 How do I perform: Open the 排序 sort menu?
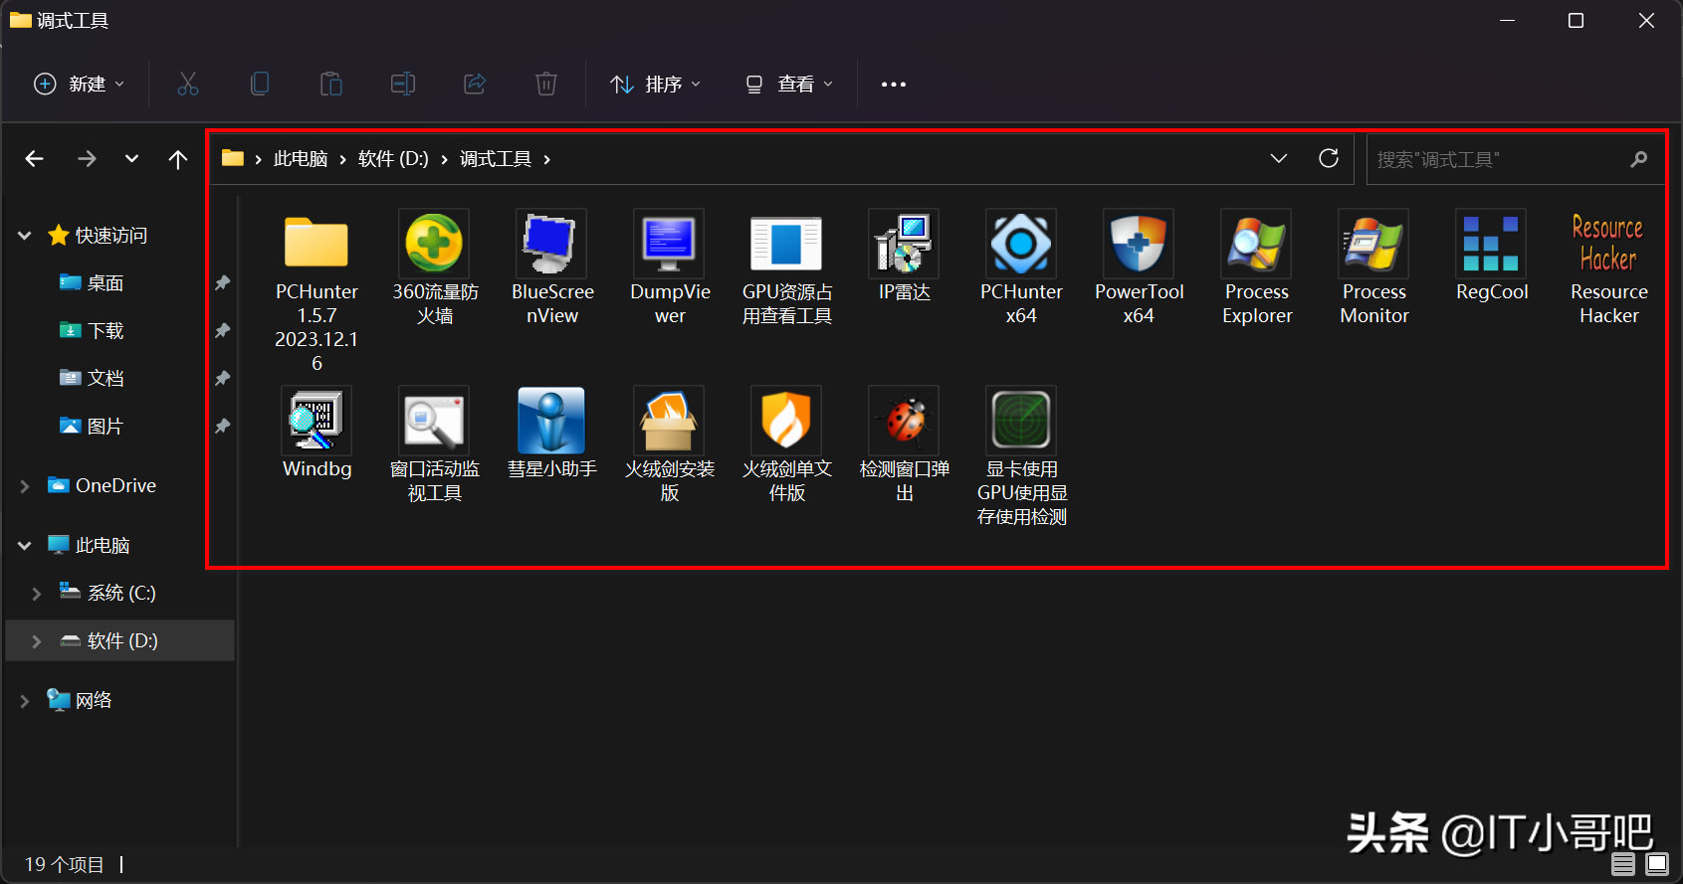pyautogui.click(x=656, y=85)
